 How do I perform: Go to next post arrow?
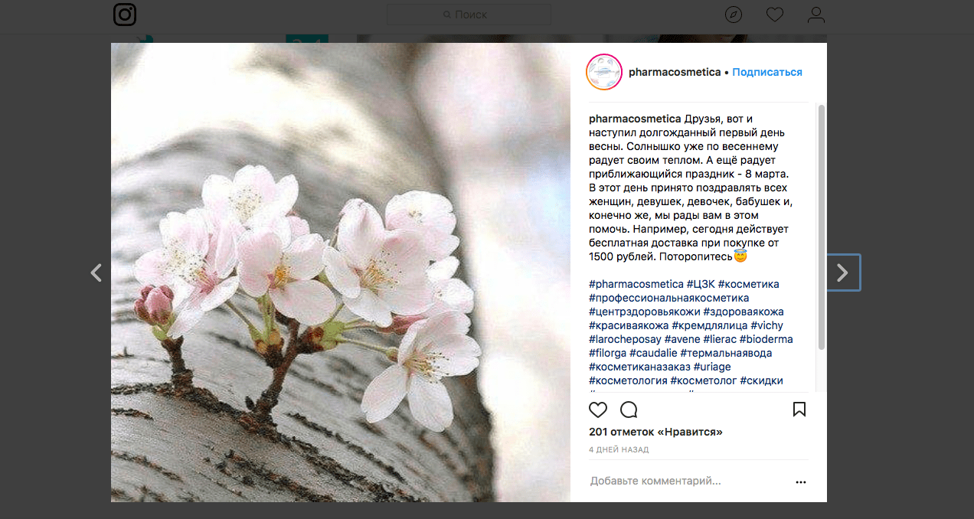point(842,273)
